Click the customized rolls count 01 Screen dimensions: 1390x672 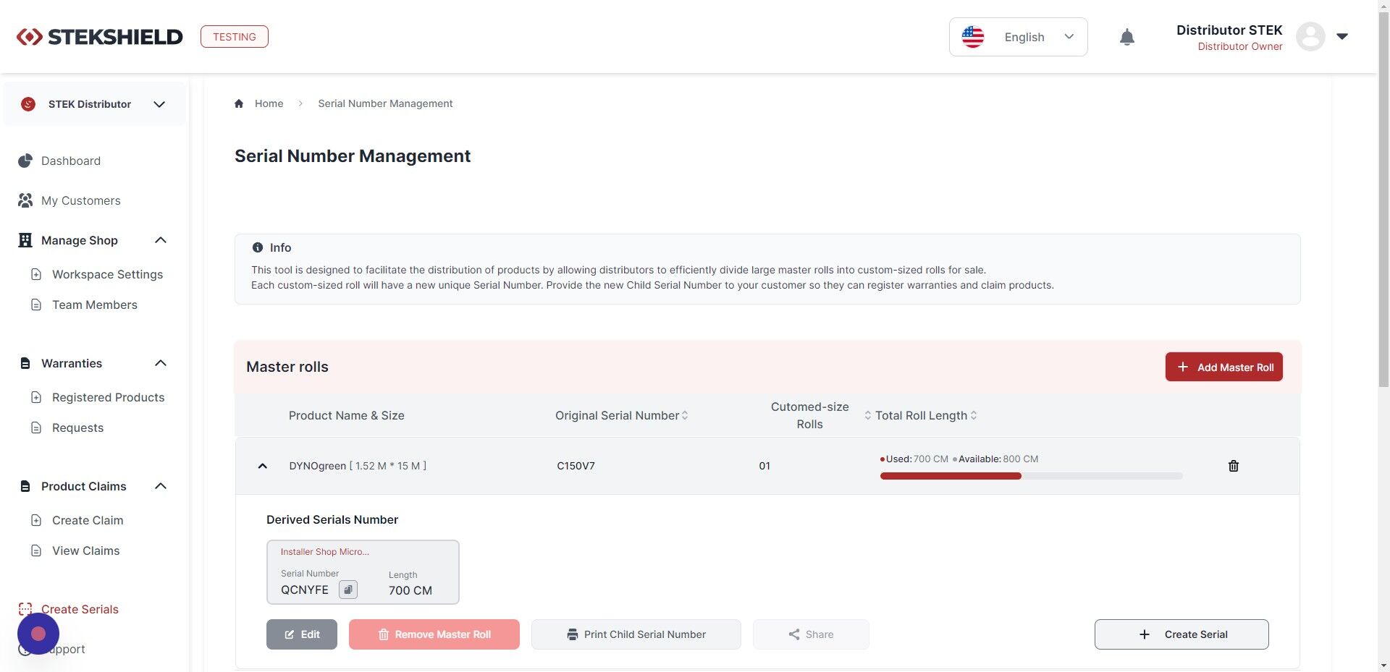tap(764, 466)
